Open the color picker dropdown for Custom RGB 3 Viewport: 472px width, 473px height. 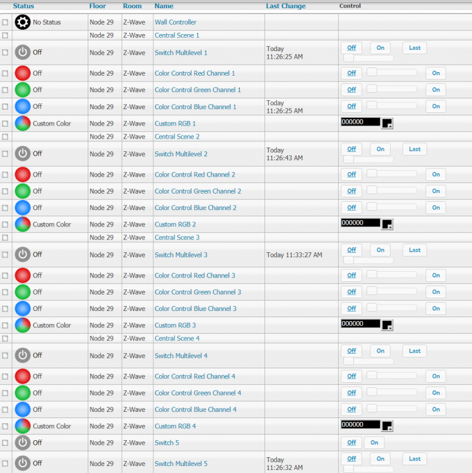(x=387, y=325)
